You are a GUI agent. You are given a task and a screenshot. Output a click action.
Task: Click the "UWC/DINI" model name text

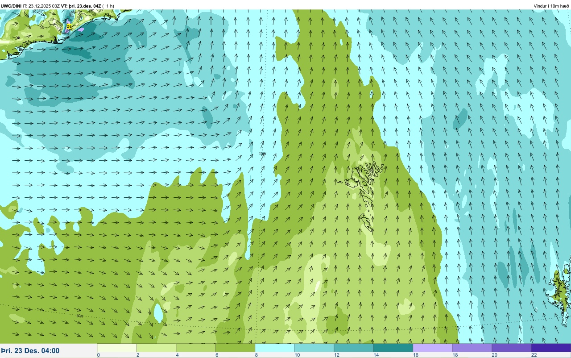[11, 6]
